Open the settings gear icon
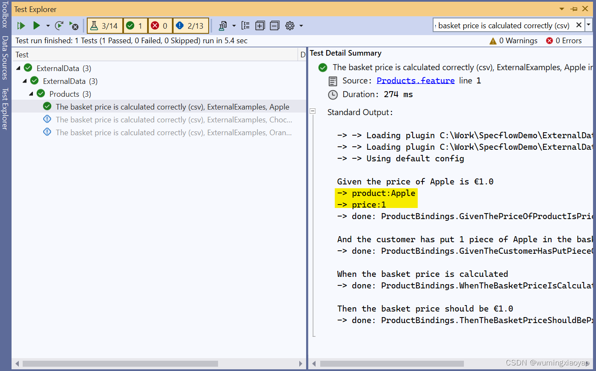 click(290, 26)
